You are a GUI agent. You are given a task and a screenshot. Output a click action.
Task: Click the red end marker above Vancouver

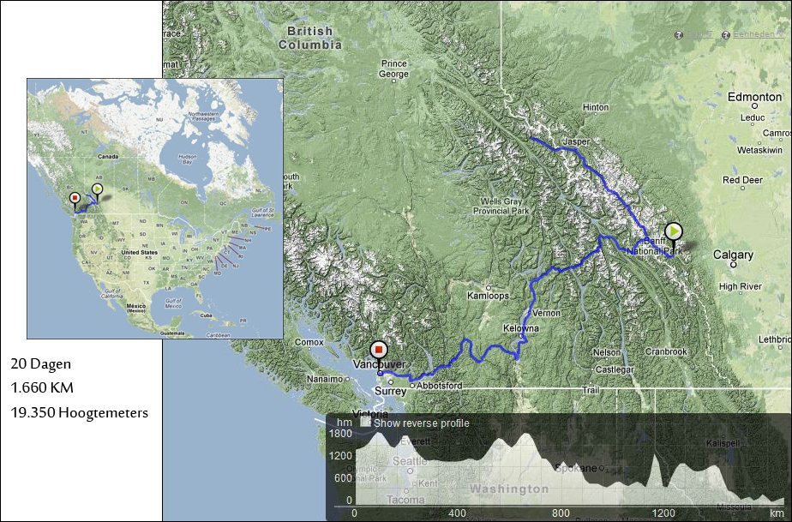(379, 351)
